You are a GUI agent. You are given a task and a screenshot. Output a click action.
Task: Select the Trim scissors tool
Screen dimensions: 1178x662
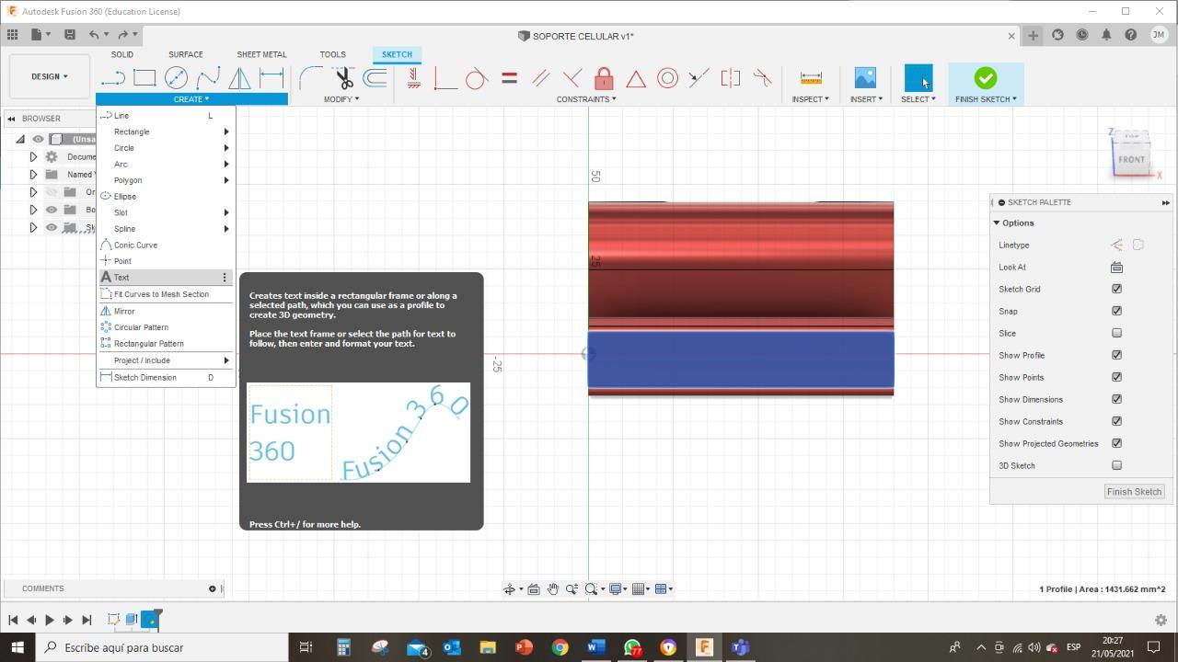tap(343, 78)
